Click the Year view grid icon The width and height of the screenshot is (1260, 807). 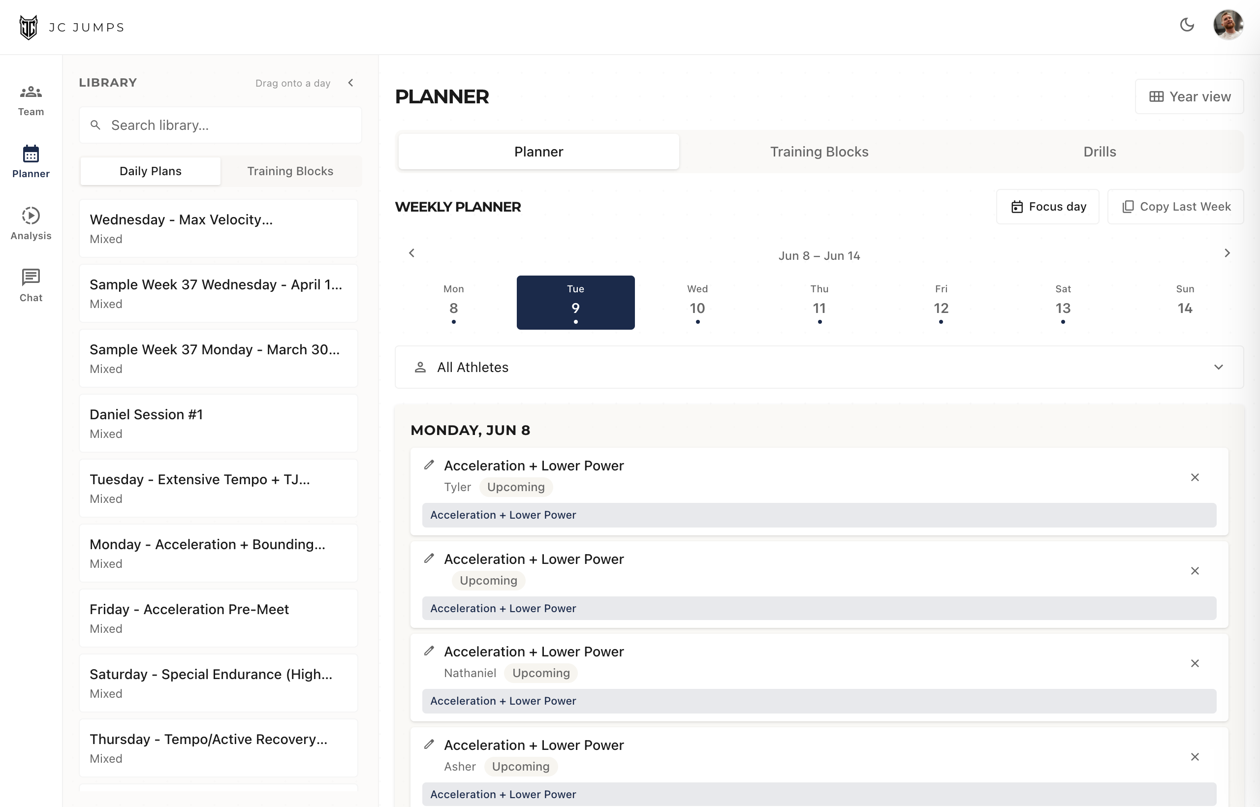pyautogui.click(x=1156, y=97)
